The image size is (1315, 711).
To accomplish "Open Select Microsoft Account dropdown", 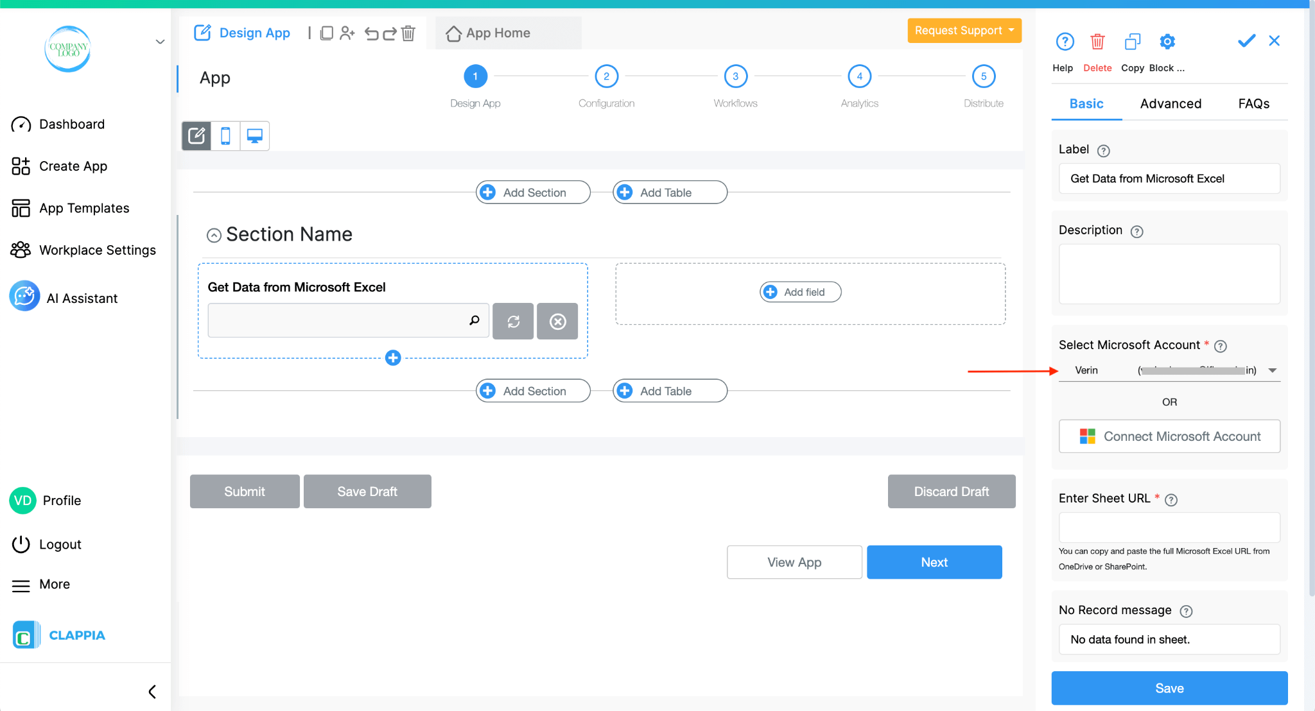I will coord(1169,370).
